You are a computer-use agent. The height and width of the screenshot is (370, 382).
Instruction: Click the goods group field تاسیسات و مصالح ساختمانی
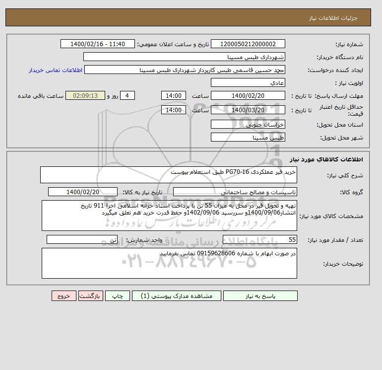235,192
